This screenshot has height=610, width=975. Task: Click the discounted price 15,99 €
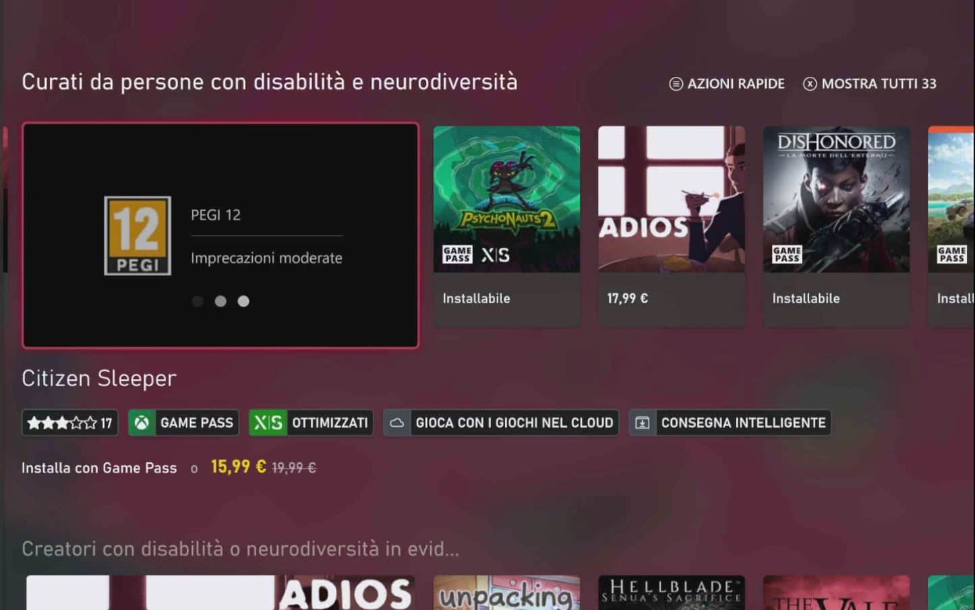239,466
